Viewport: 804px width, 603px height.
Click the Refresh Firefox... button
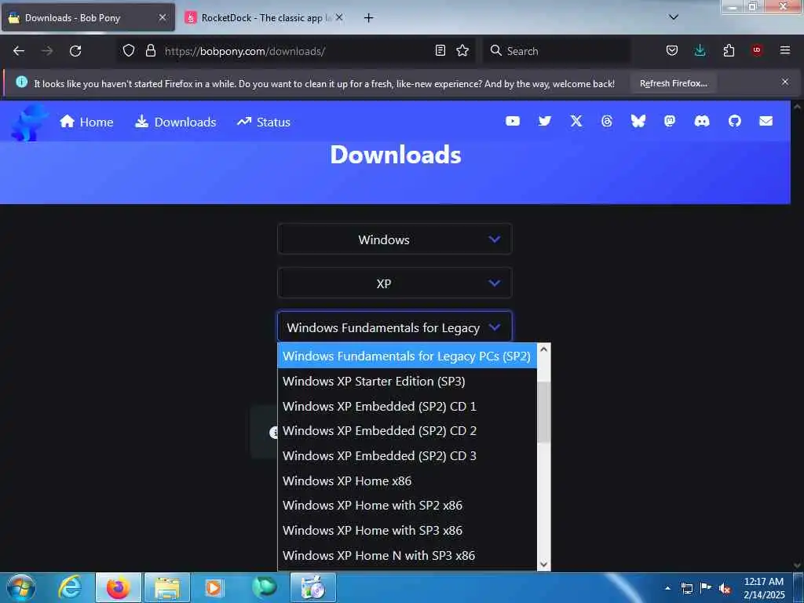pyautogui.click(x=673, y=83)
